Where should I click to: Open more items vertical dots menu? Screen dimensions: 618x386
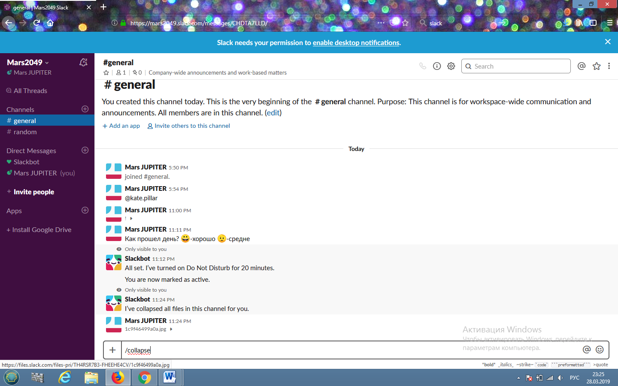(609, 66)
